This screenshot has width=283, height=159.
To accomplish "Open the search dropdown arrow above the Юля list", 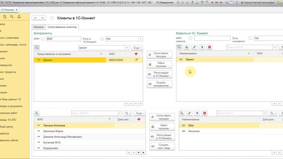I will point(264,113).
